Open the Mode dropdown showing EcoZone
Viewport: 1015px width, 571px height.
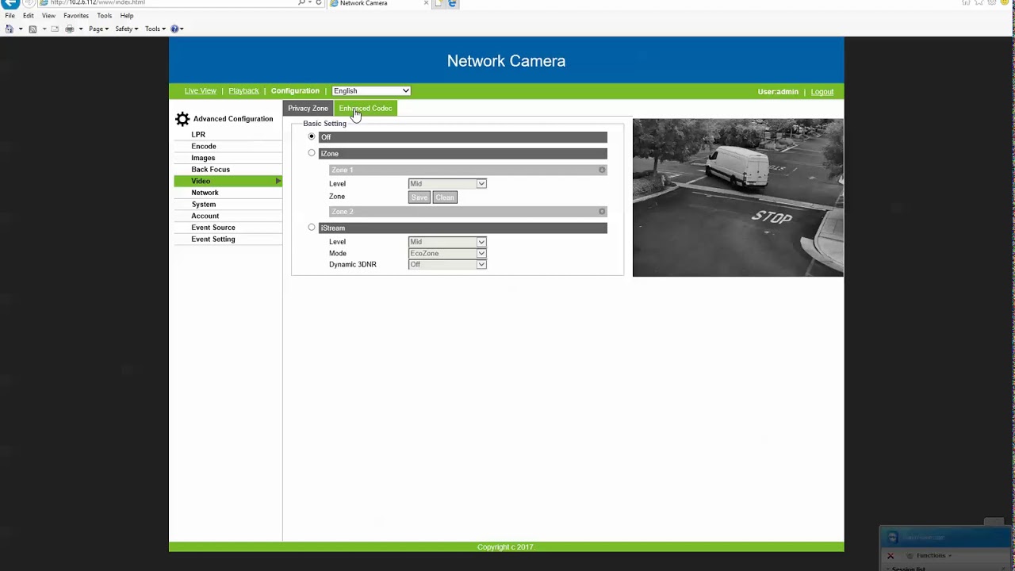(447, 253)
